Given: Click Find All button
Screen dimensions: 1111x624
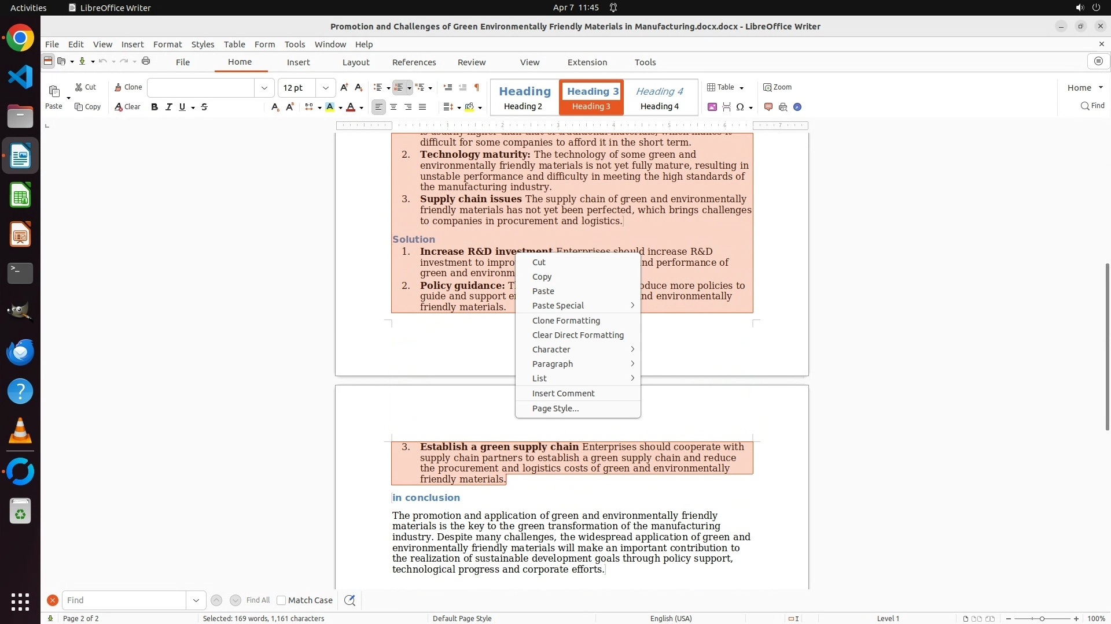Looking at the screenshot, I should (257, 600).
